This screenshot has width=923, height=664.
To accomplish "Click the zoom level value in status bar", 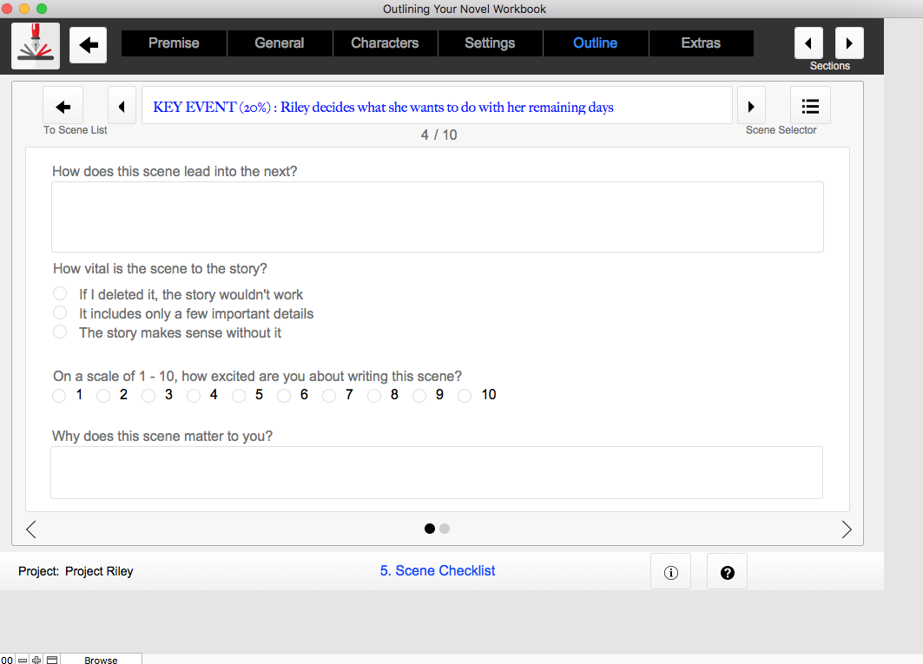I will point(6,660).
